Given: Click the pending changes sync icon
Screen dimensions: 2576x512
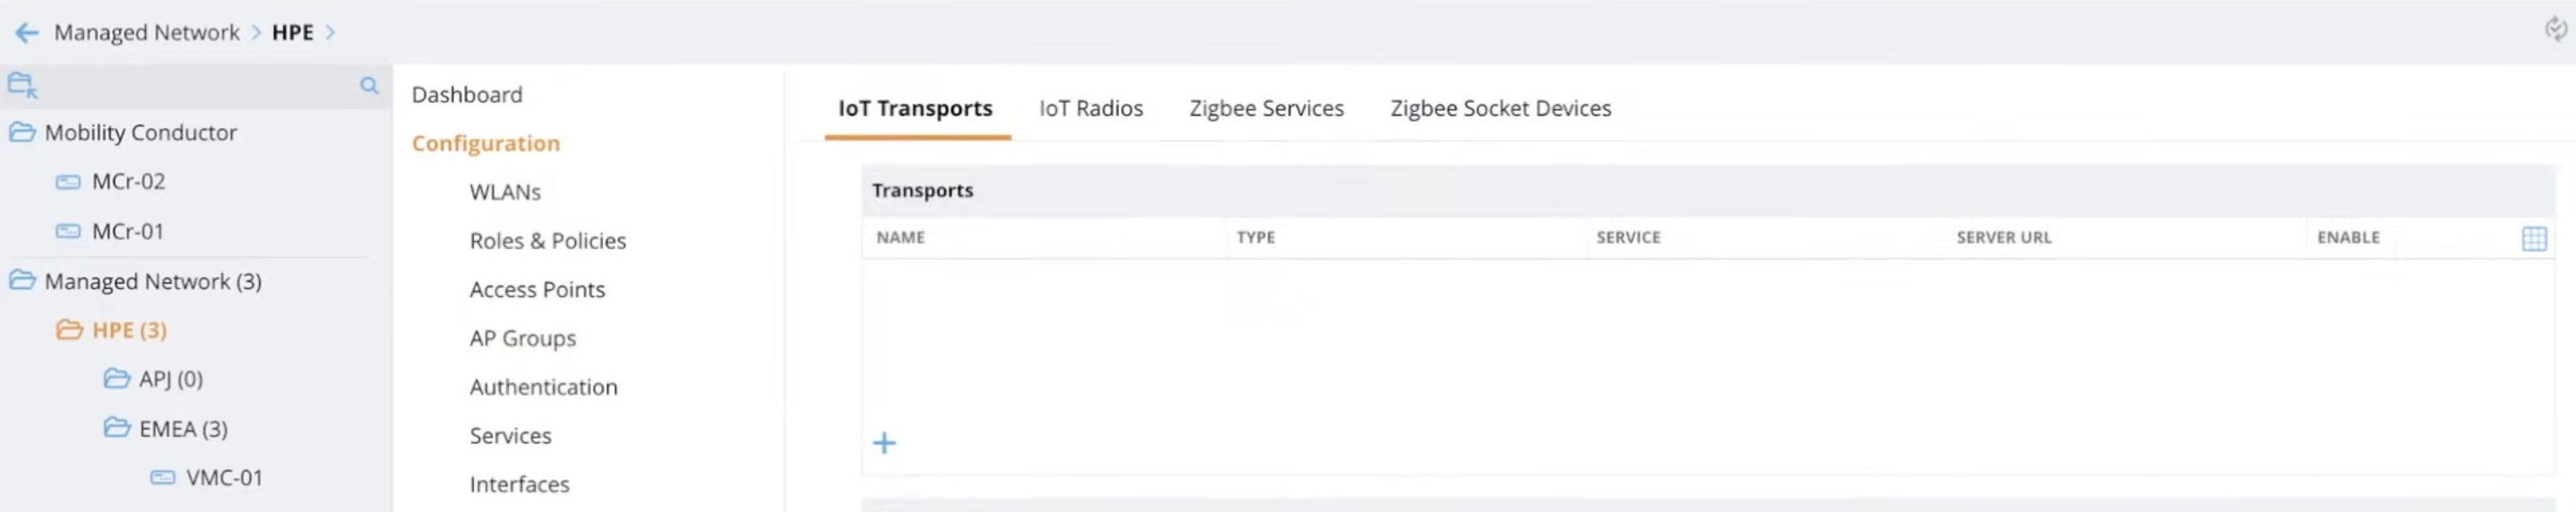Looking at the screenshot, I should point(2555,30).
